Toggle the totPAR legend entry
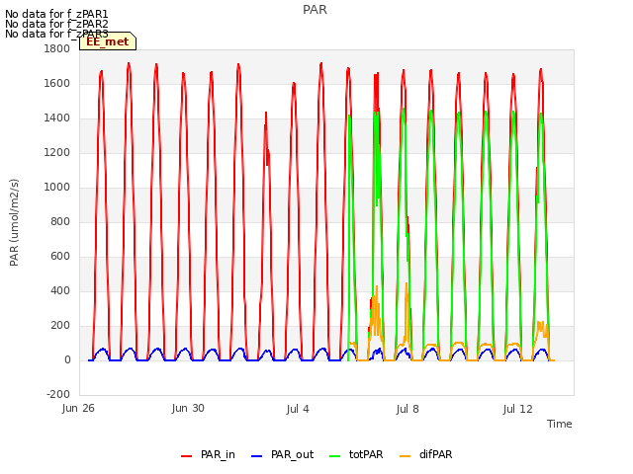This screenshot has width=633, height=474. [x=356, y=455]
